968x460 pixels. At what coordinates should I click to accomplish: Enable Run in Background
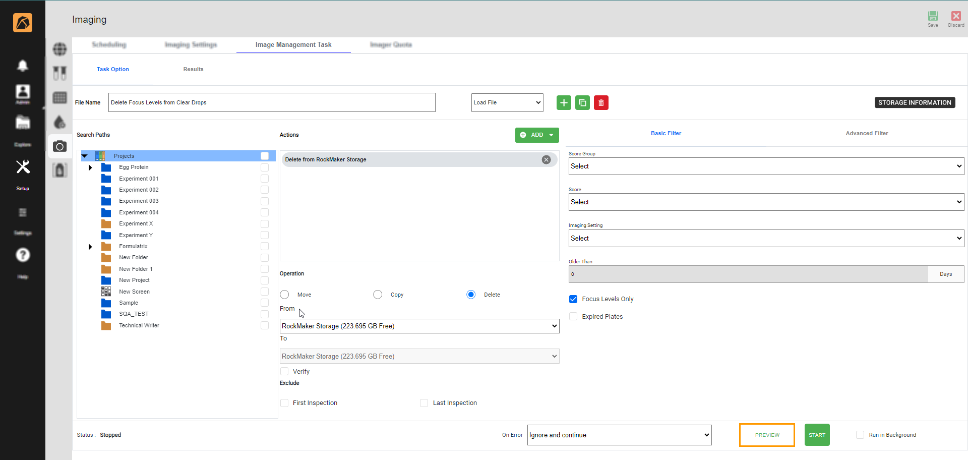click(860, 435)
